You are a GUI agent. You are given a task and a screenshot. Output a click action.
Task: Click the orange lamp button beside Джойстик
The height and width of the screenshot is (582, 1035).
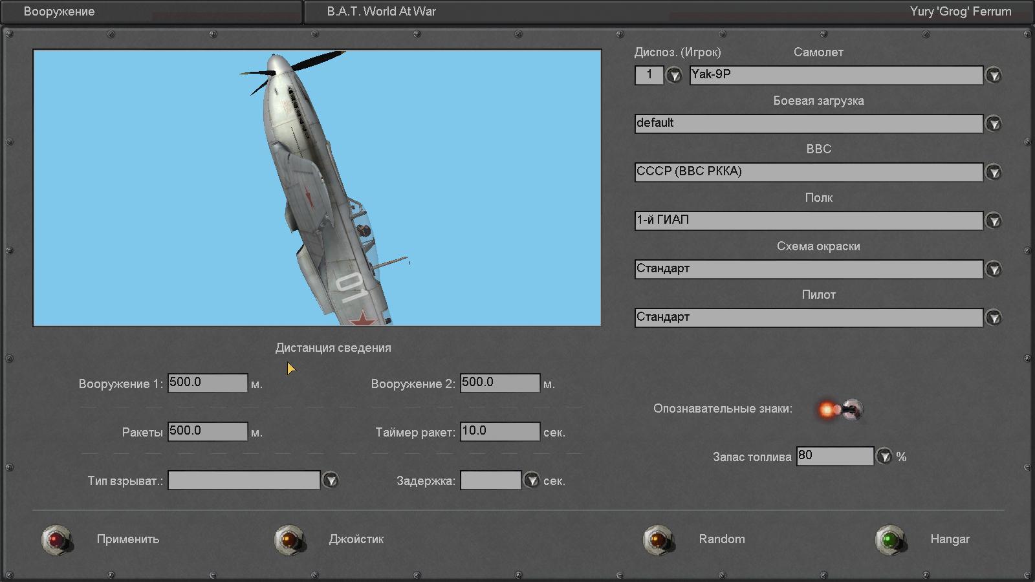(289, 539)
